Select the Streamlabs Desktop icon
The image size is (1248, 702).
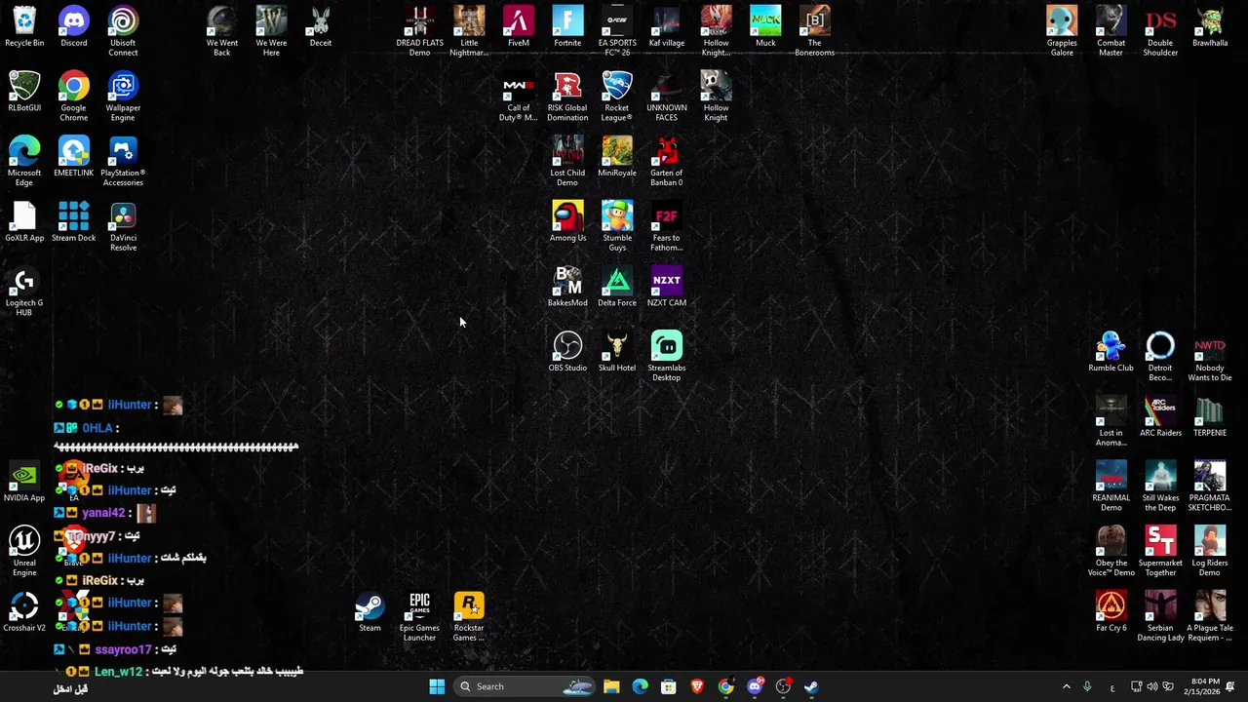(667, 357)
